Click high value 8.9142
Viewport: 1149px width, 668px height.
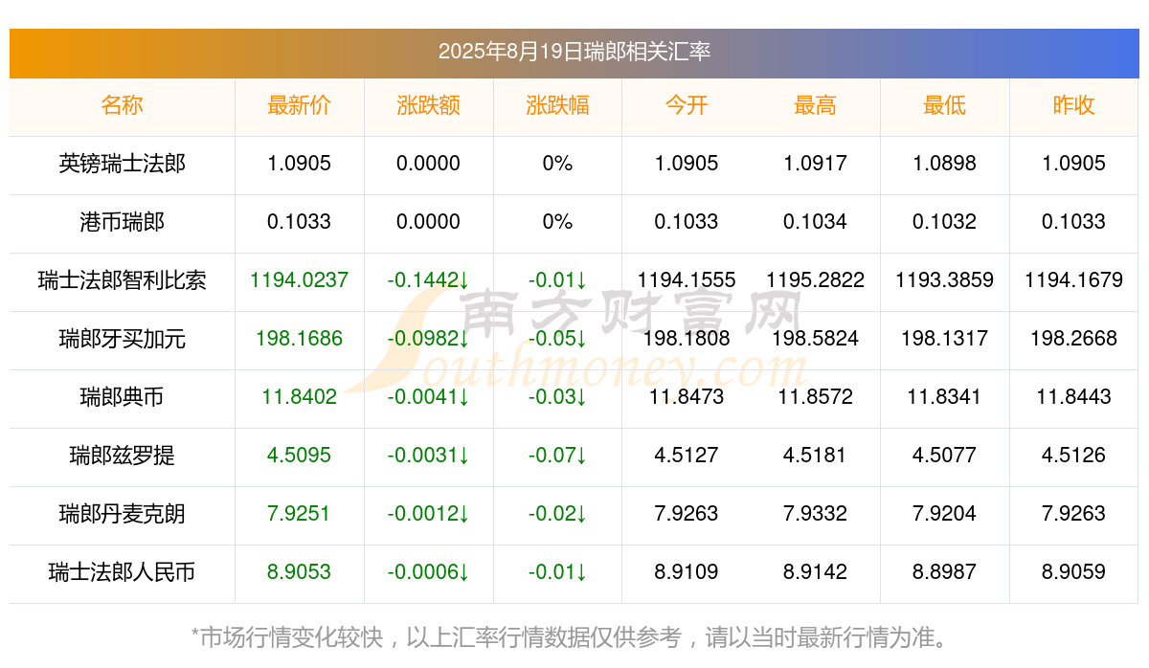coord(815,572)
